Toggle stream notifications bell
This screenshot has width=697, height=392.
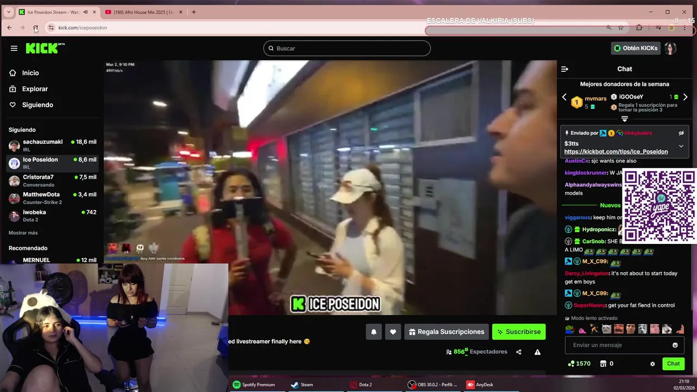pos(374,332)
